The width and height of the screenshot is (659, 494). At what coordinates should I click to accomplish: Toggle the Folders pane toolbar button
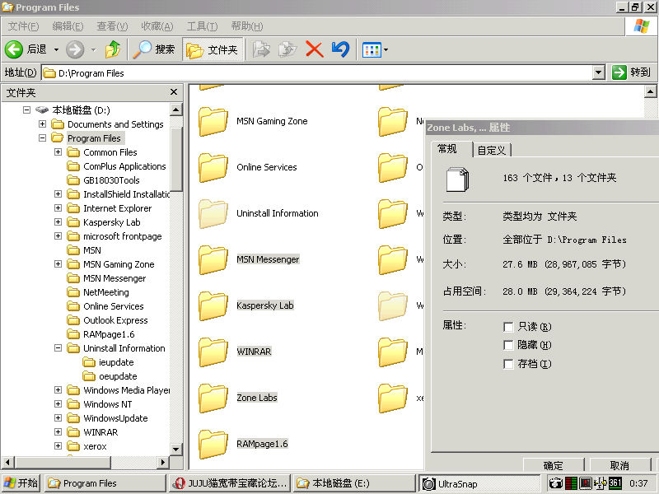click(x=213, y=49)
